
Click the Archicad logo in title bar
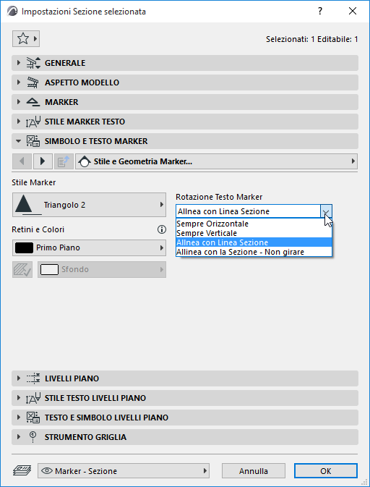[12, 12]
